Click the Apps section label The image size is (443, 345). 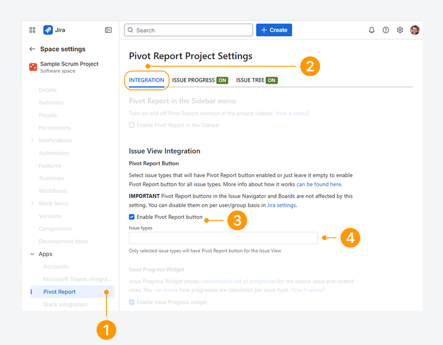pos(45,254)
